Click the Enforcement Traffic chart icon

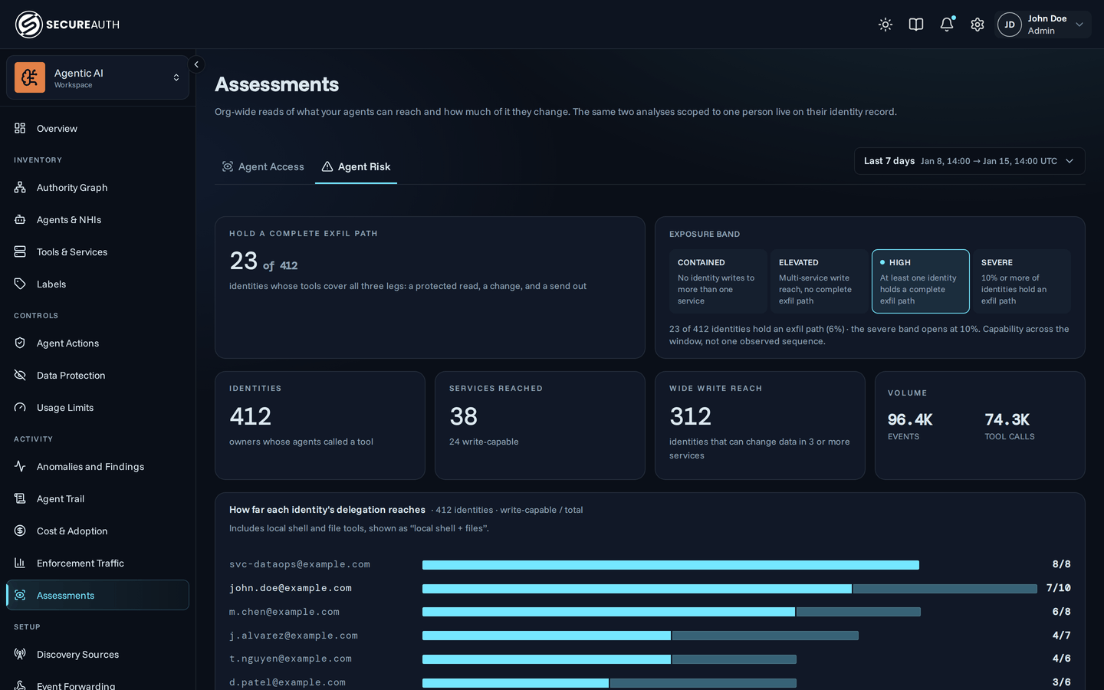[20, 563]
